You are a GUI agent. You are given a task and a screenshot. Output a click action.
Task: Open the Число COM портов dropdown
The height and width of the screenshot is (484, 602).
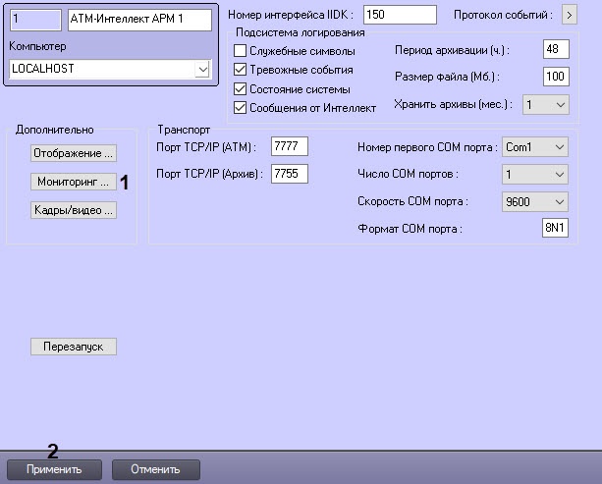(x=559, y=174)
